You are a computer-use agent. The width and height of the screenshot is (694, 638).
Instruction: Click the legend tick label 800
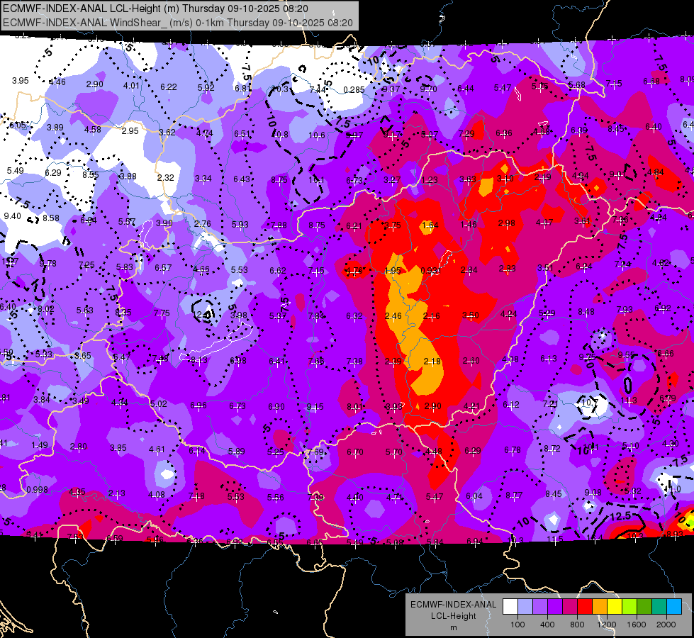pos(577,625)
